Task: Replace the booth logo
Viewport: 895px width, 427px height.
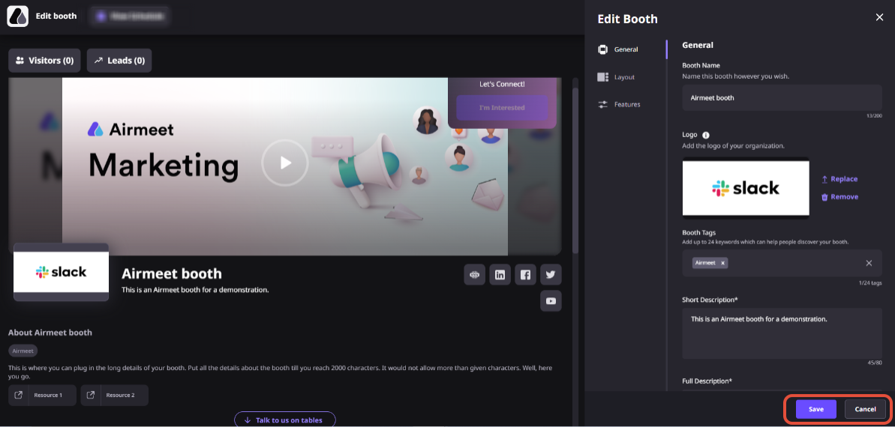Action: pos(839,179)
